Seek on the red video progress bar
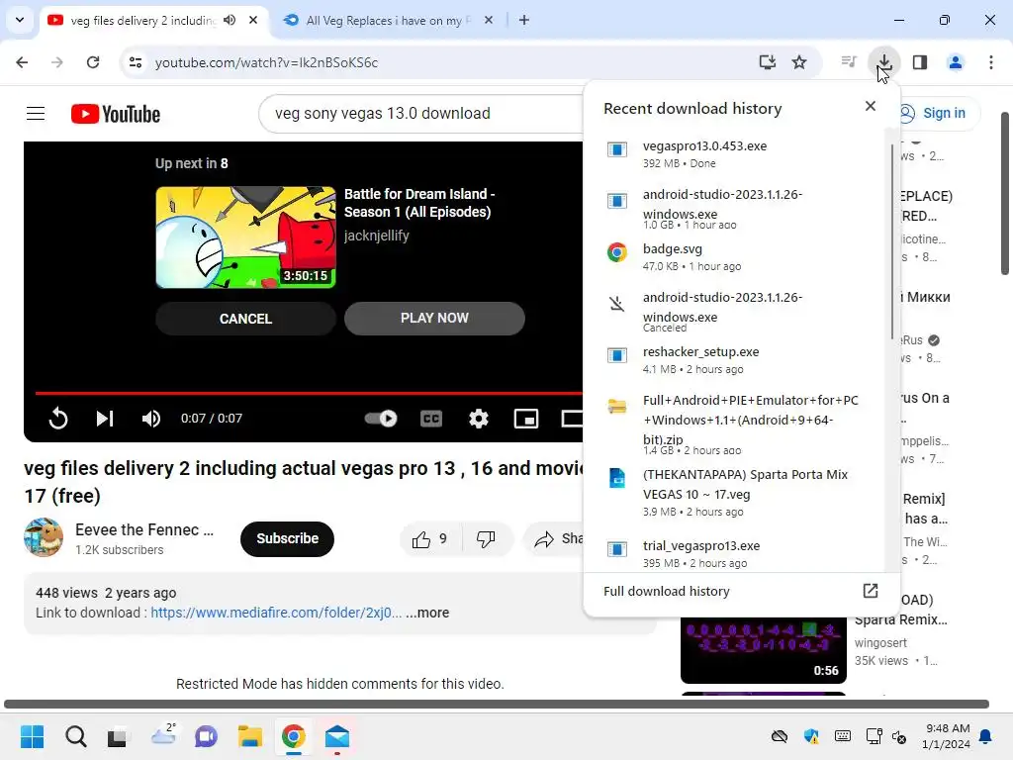1013x760 pixels. (309, 392)
